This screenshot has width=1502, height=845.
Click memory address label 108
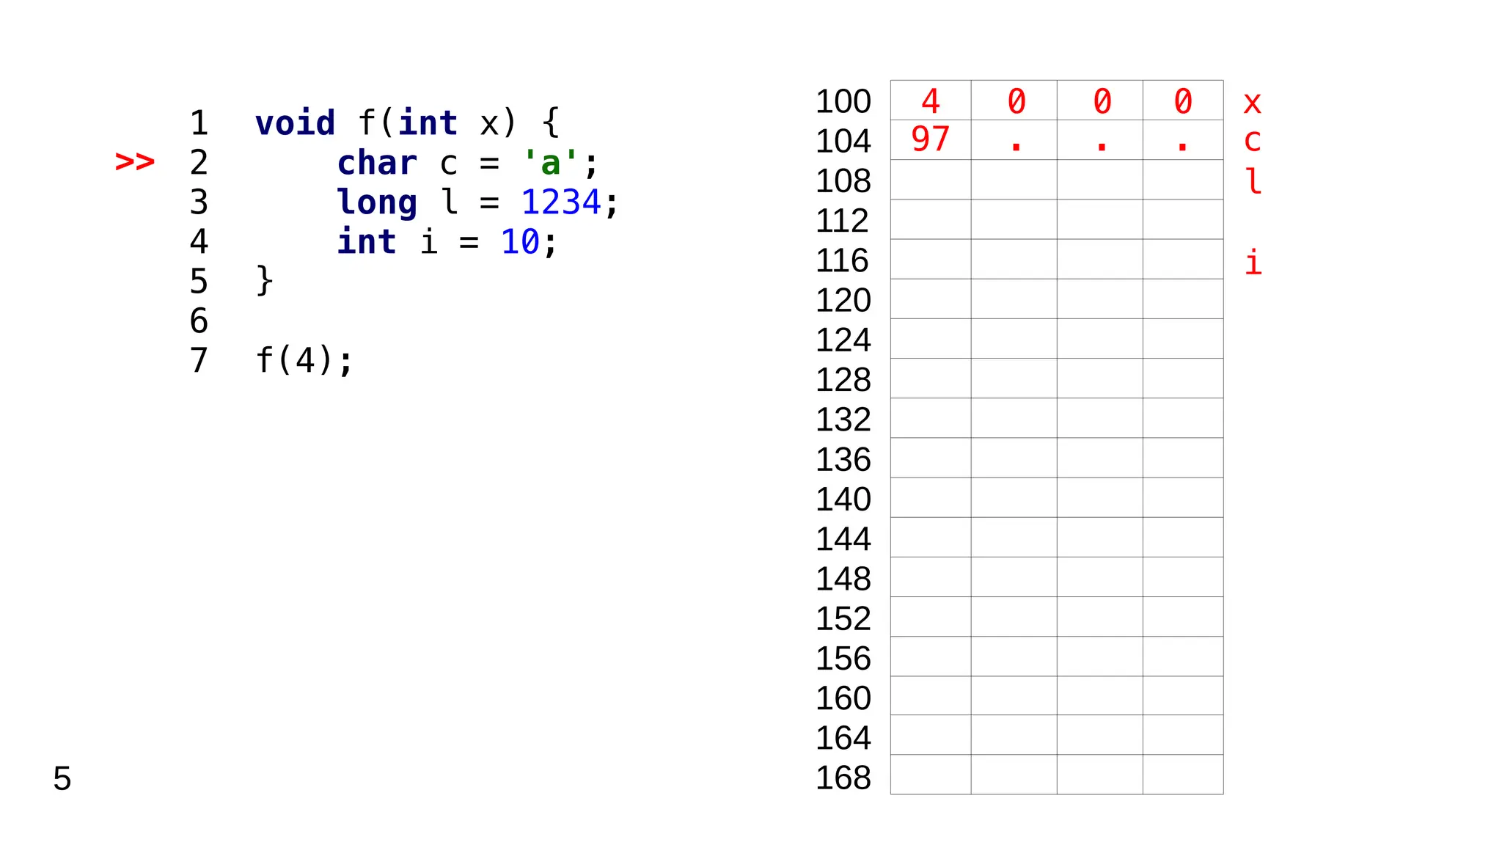coord(843,180)
